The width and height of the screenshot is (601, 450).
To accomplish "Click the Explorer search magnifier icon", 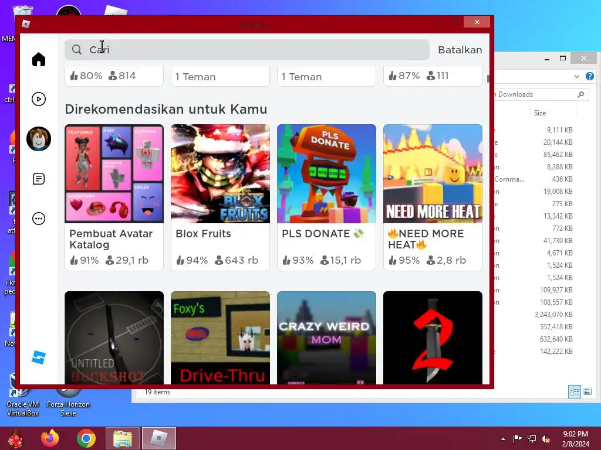I will [581, 94].
